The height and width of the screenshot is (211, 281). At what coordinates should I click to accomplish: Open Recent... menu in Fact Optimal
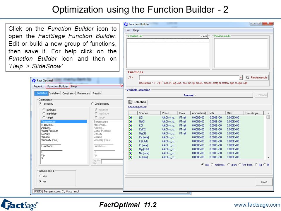tap(39, 86)
